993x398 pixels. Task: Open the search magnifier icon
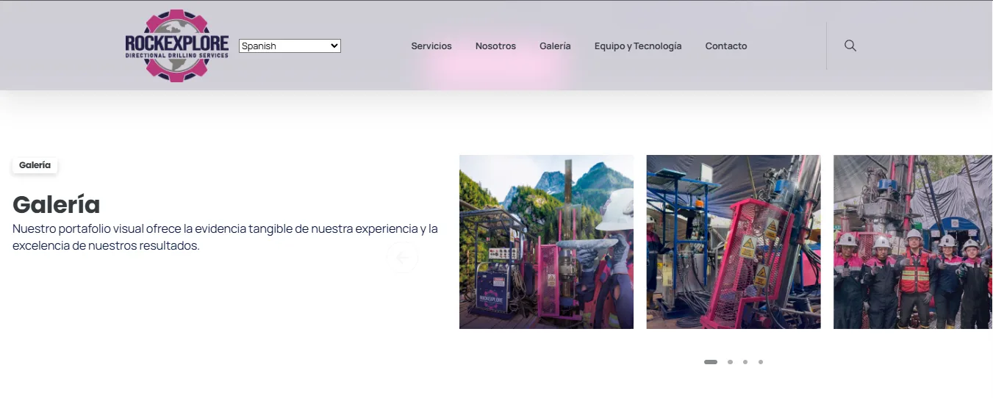850,46
